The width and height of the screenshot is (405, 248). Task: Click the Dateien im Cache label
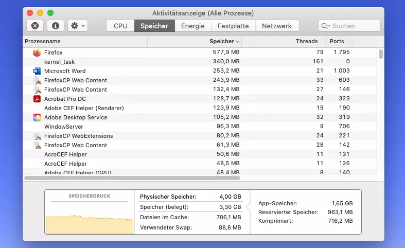pos(164,217)
